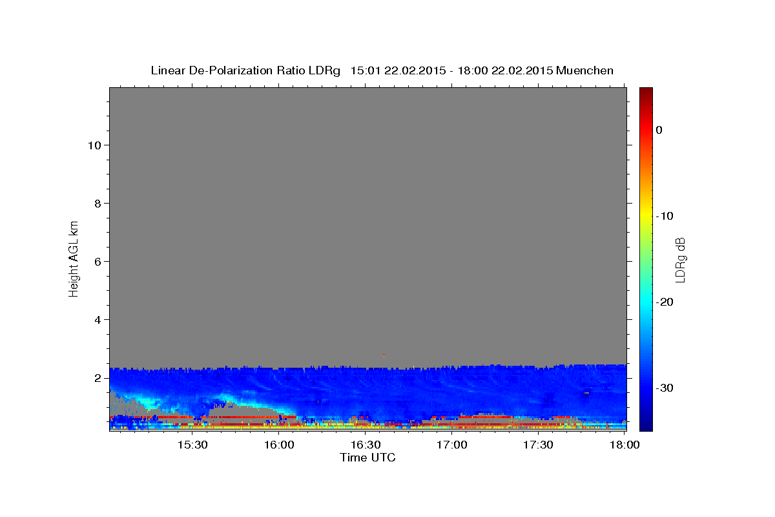The height and width of the screenshot is (517, 775).
Task: Click the colorbar value label -10
Action: click(x=665, y=216)
